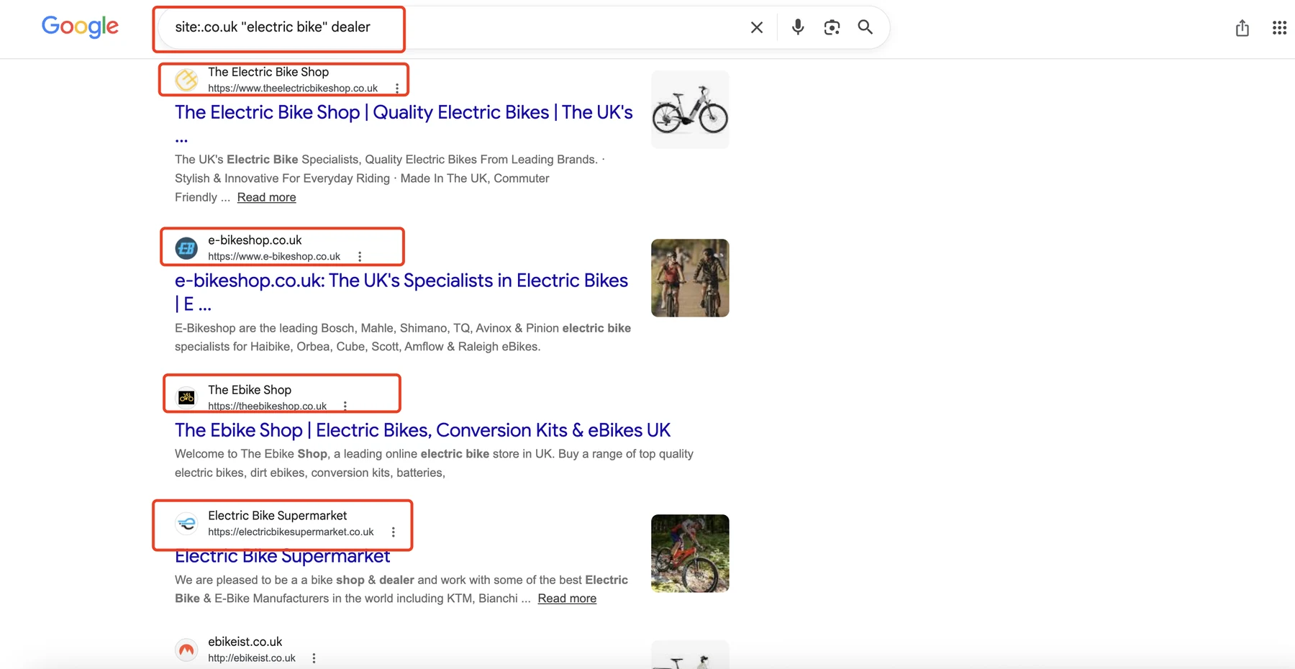Open the Google apps grid
1295x669 pixels.
(x=1279, y=28)
